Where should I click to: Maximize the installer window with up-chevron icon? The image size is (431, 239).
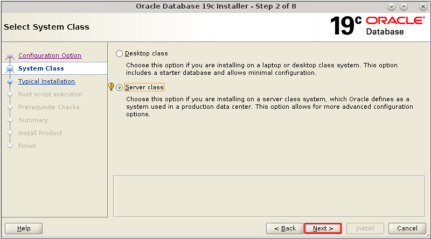click(404, 6)
